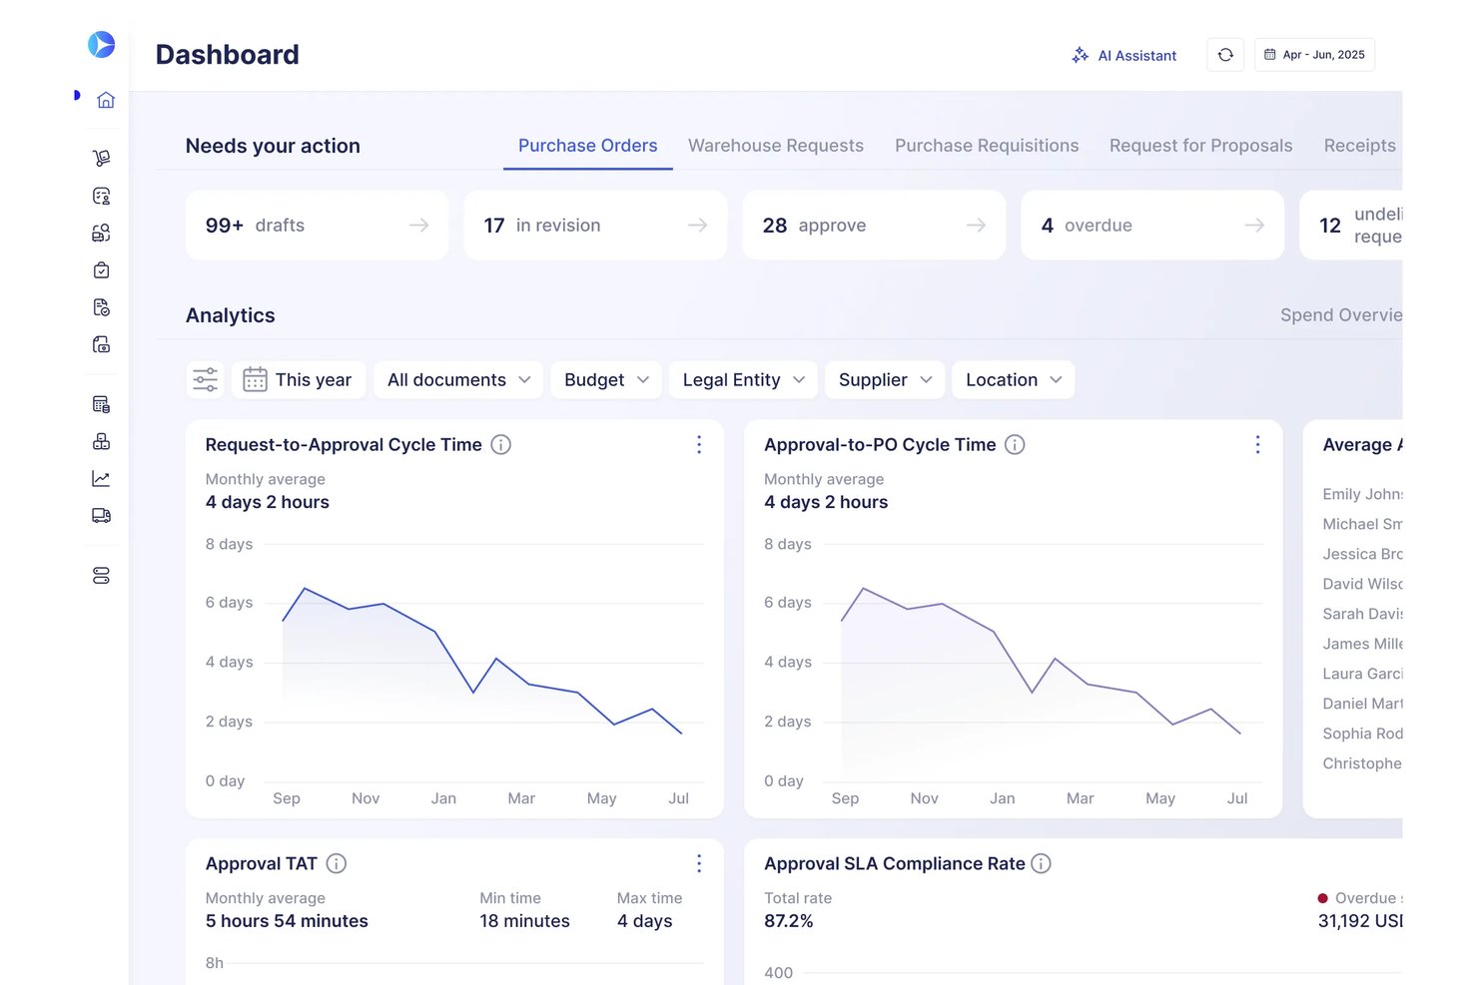
Task: Open the analytics filter sliders icon
Action: 205,380
